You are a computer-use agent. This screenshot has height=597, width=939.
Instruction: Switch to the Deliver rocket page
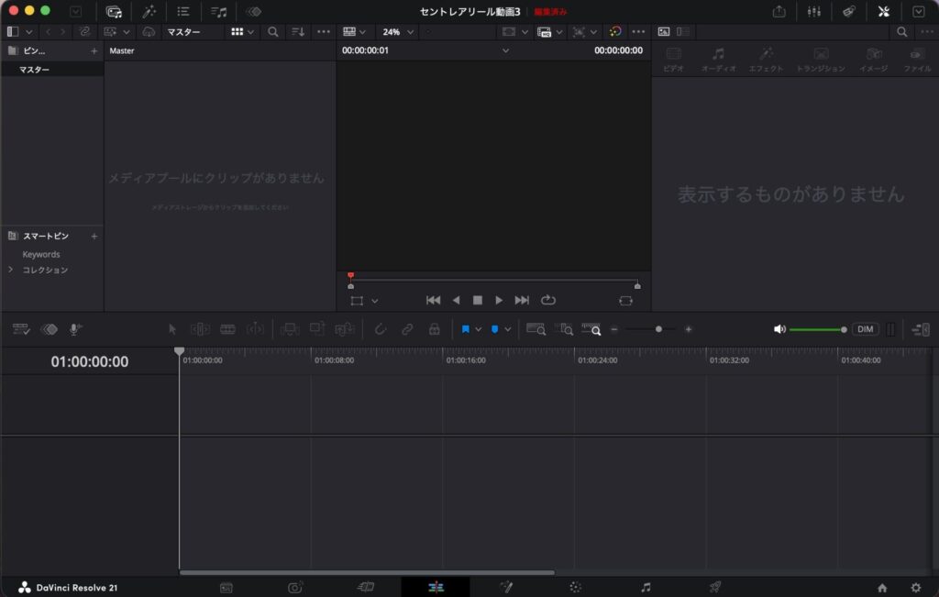pyautogui.click(x=715, y=588)
